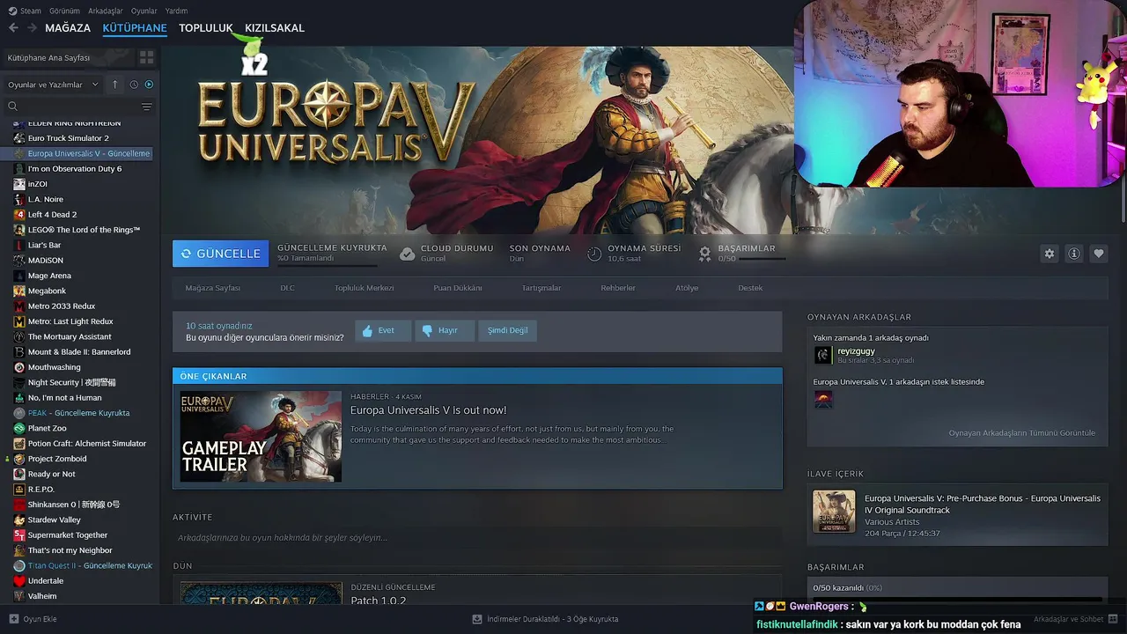Open the Destek link

tap(750, 288)
